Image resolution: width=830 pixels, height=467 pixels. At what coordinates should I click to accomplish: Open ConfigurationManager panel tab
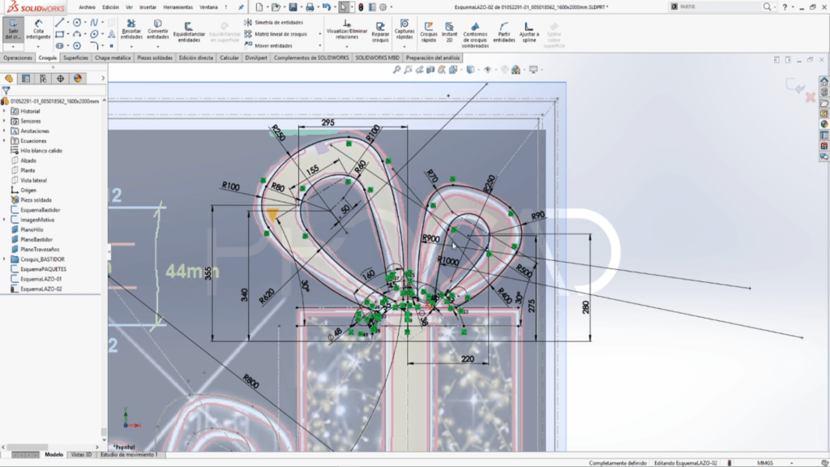[x=43, y=79]
